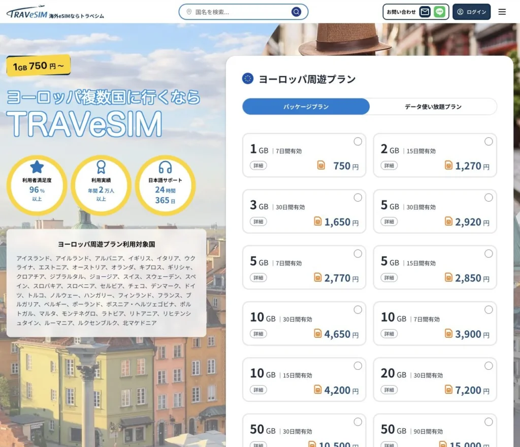Viewport: 520px width, 447px height.
Task: Select the 1 GB 7日間有効 plan radio
Action: pyautogui.click(x=358, y=142)
